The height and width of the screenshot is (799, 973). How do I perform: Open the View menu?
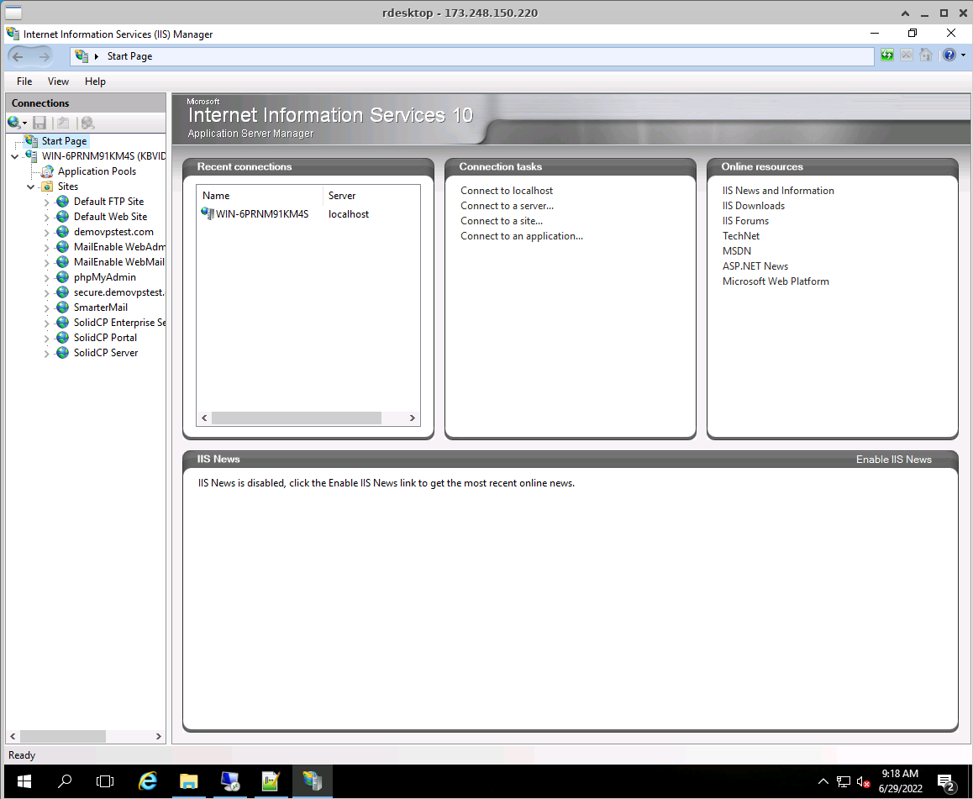pos(58,81)
